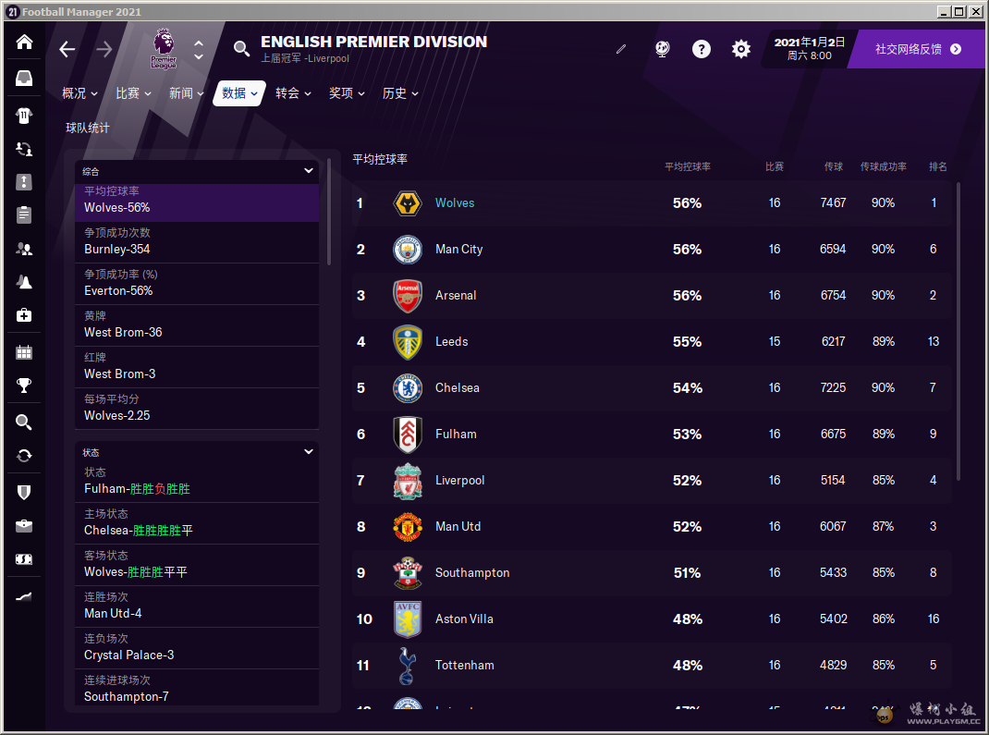Click the 社交网络反馈 button
The image size is (989, 735).
point(917,49)
